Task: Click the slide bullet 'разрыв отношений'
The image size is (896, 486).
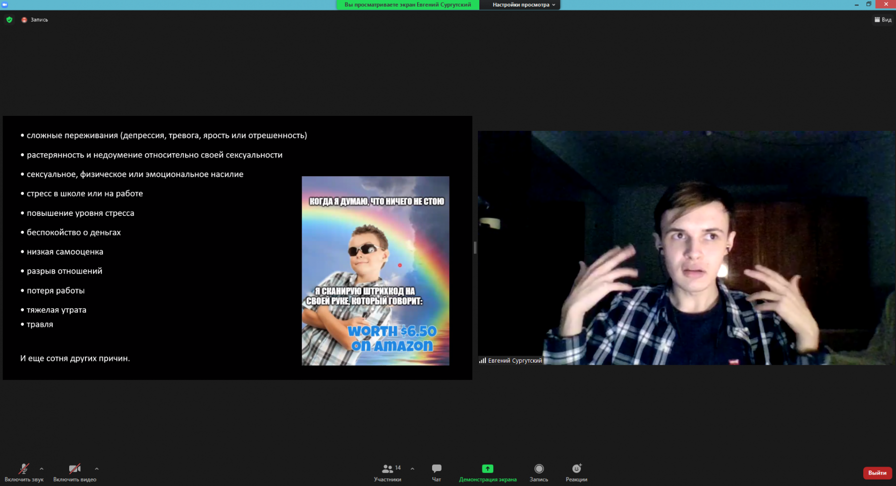Action: pyautogui.click(x=64, y=271)
